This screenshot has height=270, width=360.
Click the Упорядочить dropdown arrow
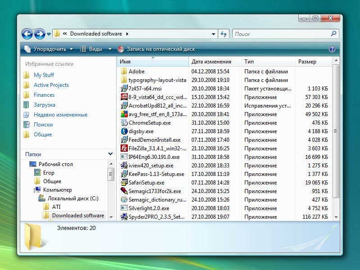(71, 49)
